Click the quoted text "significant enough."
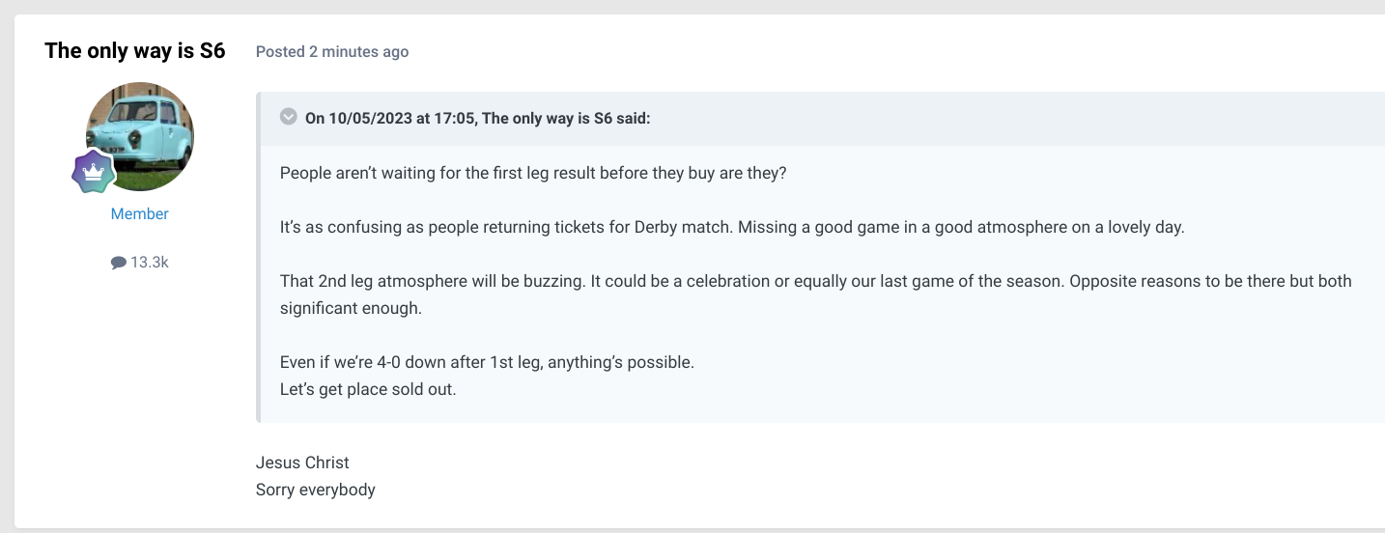The width and height of the screenshot is (1385, 533). 352,309
